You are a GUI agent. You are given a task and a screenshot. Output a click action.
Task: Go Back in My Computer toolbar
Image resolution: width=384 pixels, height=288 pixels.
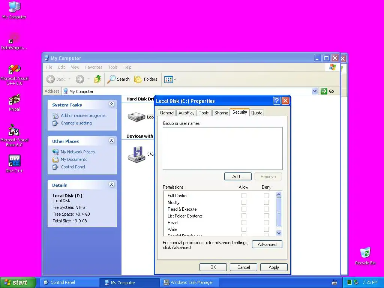point(56,79)
